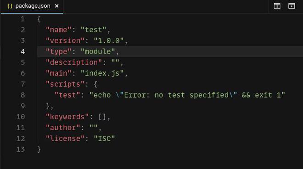This screenshot has height=169, width=303.
Task: Click "exit 1" in test script
Action: pyautogui.click(x=268, y=95)
